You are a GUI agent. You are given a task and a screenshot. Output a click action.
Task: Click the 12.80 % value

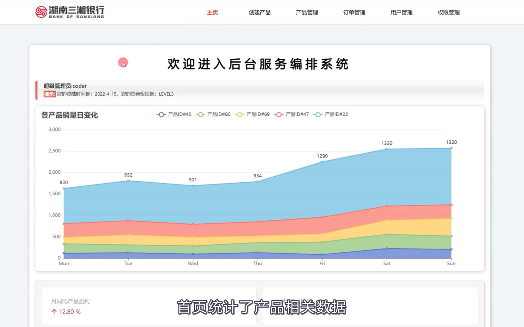click(70, 312)
